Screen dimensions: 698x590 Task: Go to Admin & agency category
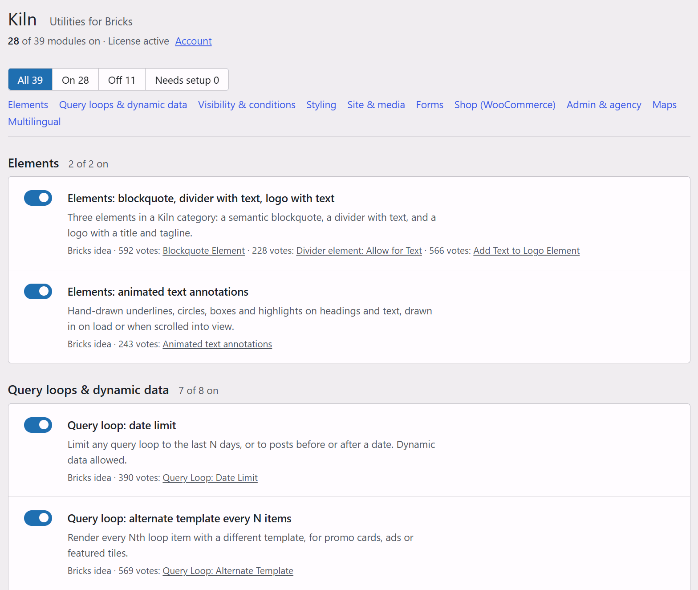604,105
